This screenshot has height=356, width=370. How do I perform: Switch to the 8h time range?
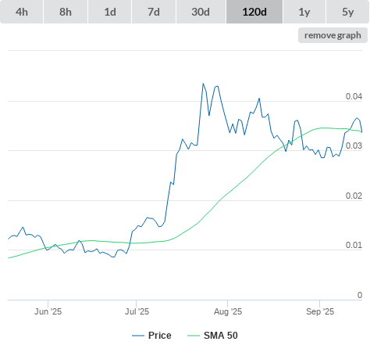[66, 12]
